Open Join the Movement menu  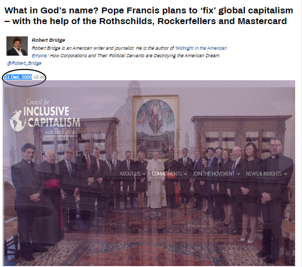(214, 174)
